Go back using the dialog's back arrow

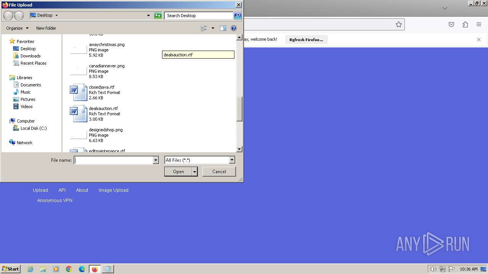[8, 16]
